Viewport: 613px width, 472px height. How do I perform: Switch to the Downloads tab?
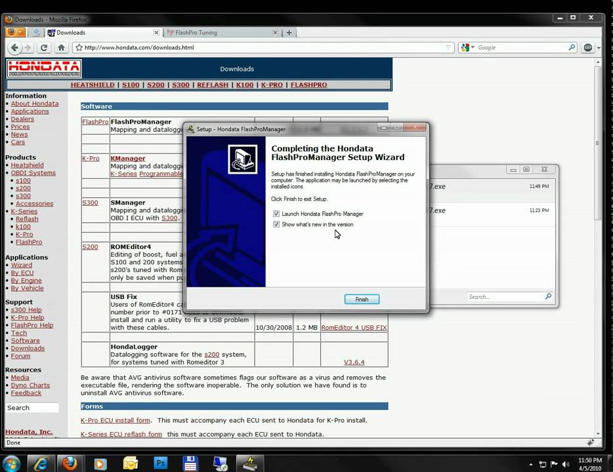(x=103, y=33)
